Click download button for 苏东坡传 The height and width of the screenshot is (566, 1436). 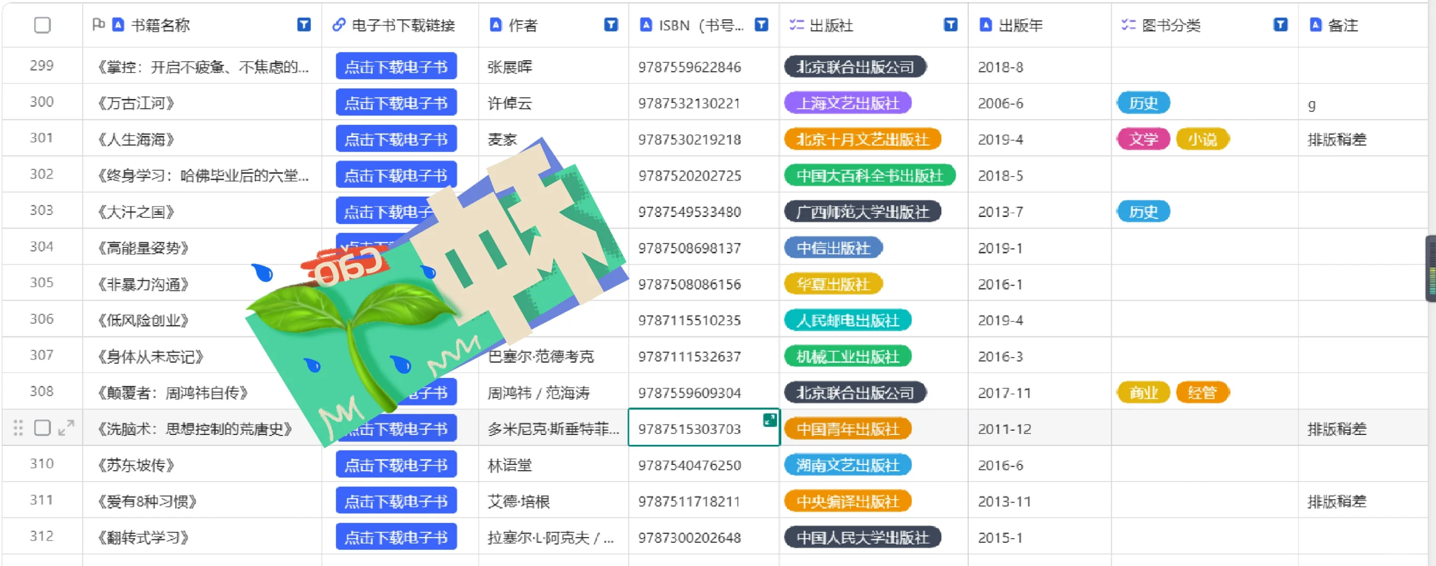pos(396,465)
